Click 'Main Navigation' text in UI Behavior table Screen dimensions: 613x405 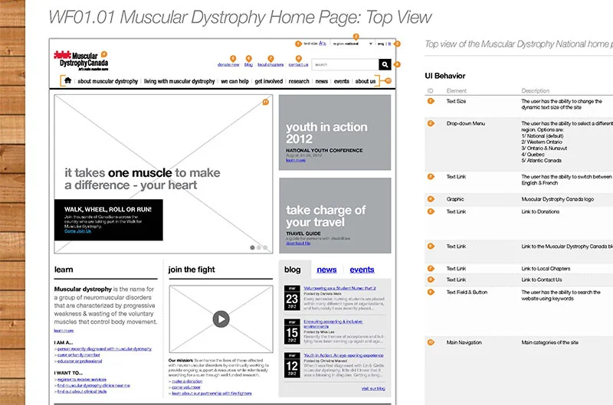click(464, 342)
